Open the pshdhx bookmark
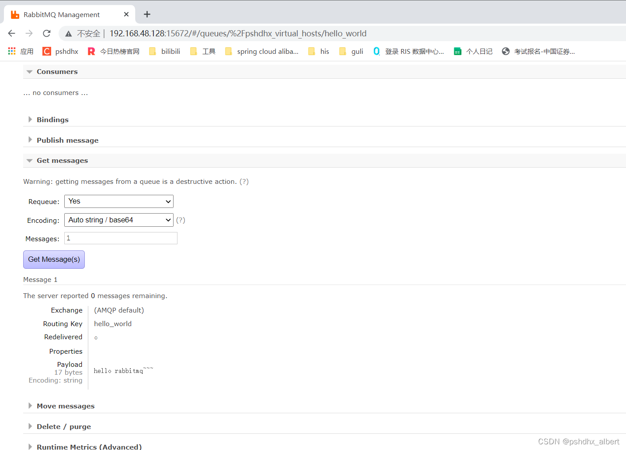The height and width of the screenshot is (450, 626). pos(60,51)
